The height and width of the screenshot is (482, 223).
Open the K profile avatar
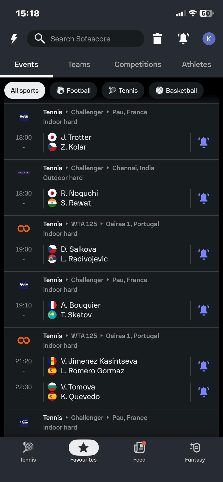tap(209, 39)
